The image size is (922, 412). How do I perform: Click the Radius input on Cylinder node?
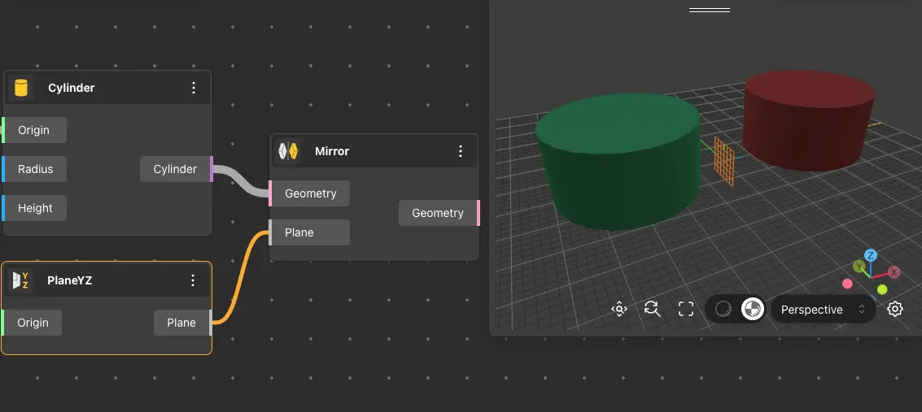coord(35,169)
